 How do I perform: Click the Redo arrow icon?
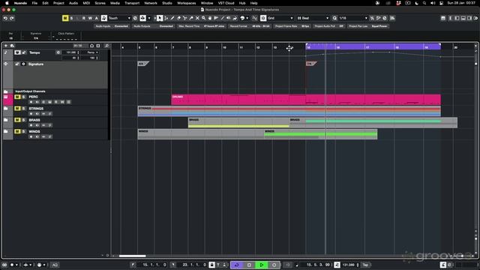point(12,18)
